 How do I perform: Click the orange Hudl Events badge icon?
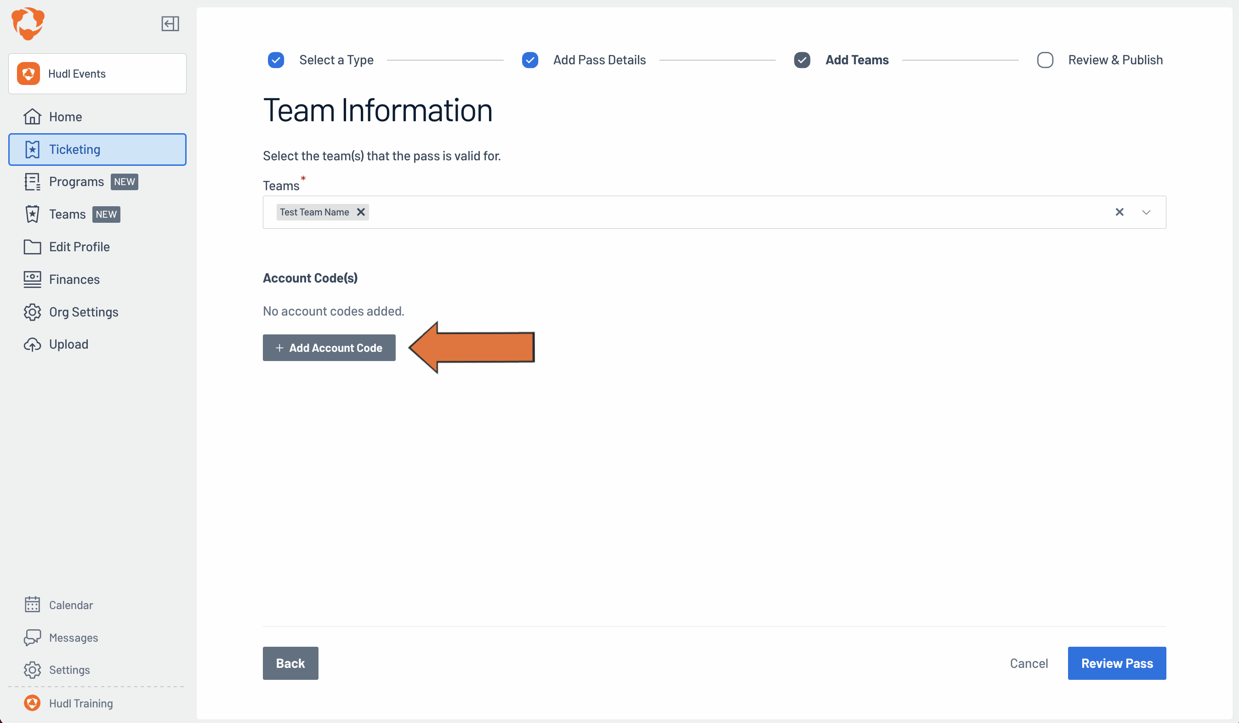[28, 74]
